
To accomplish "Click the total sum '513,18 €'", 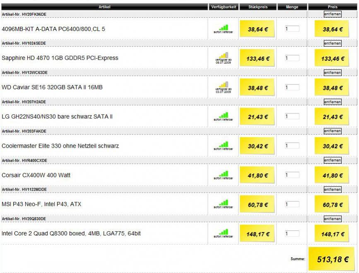I will tap(332, 259).
